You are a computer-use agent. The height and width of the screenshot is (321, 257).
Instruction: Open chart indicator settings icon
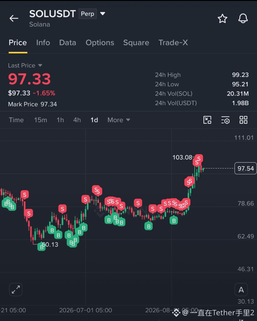click(225, 120)
